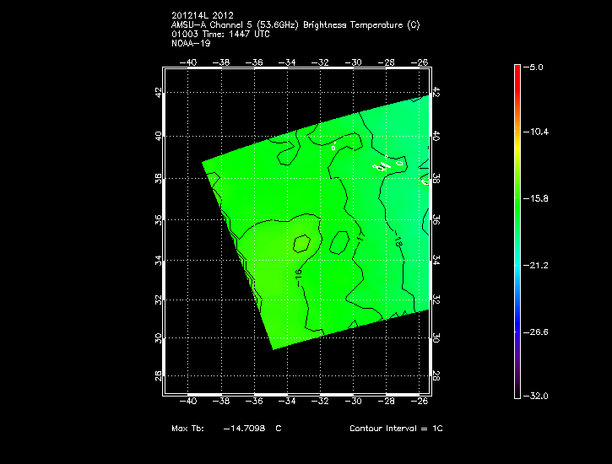Click the -18 contour line label

[398, 242]
